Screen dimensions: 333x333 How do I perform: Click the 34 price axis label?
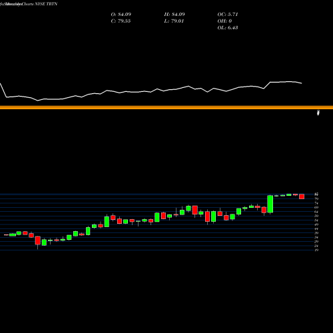(x=316, y=237)
